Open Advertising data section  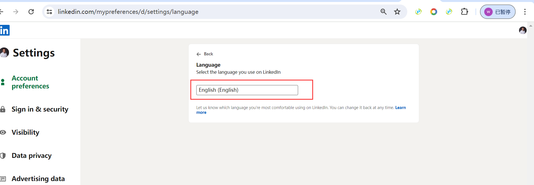38,179
